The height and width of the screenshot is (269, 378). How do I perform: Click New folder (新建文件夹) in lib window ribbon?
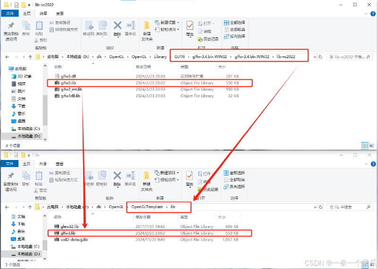tap(146, 181)
